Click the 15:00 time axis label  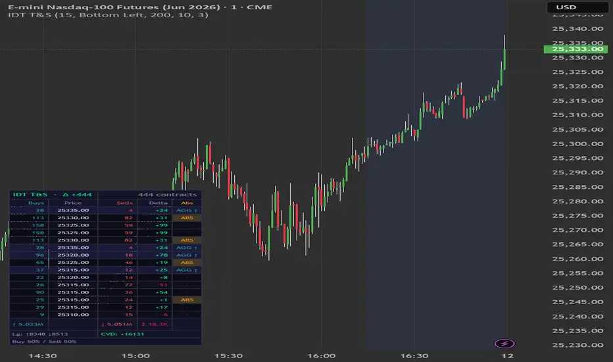pyautogui.click(x=135, y=355)
